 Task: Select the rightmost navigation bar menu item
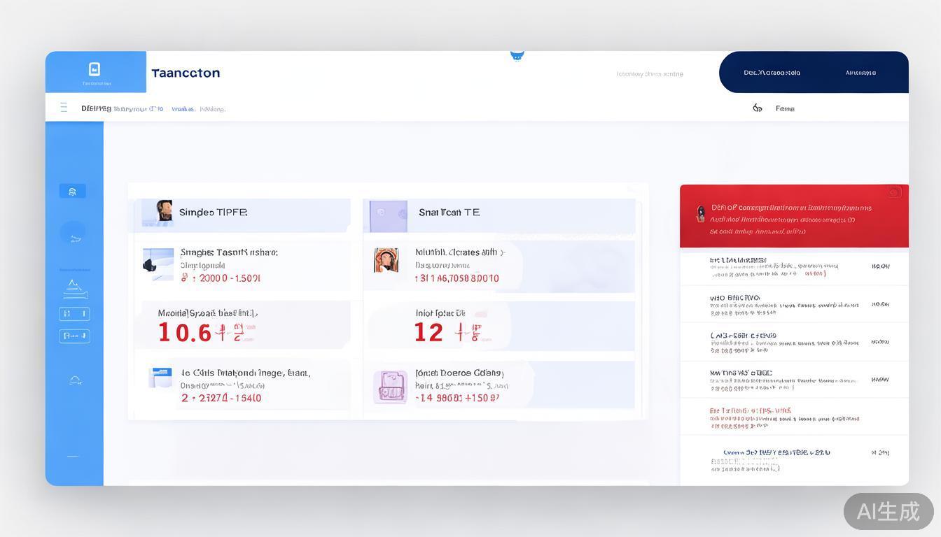point(860,72)
